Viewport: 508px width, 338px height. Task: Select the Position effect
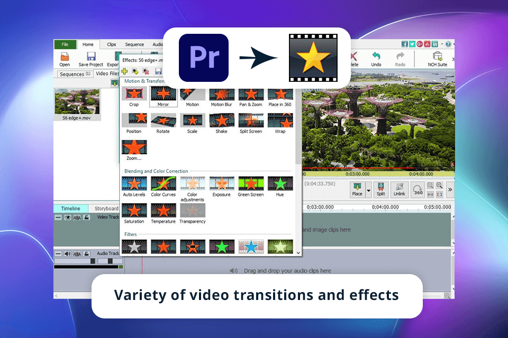click(x=134, y=123)
